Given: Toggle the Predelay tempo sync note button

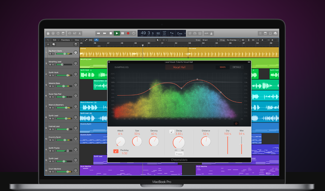Looking at the screenshot, I should pyautogui.click(x=116, y=151).
